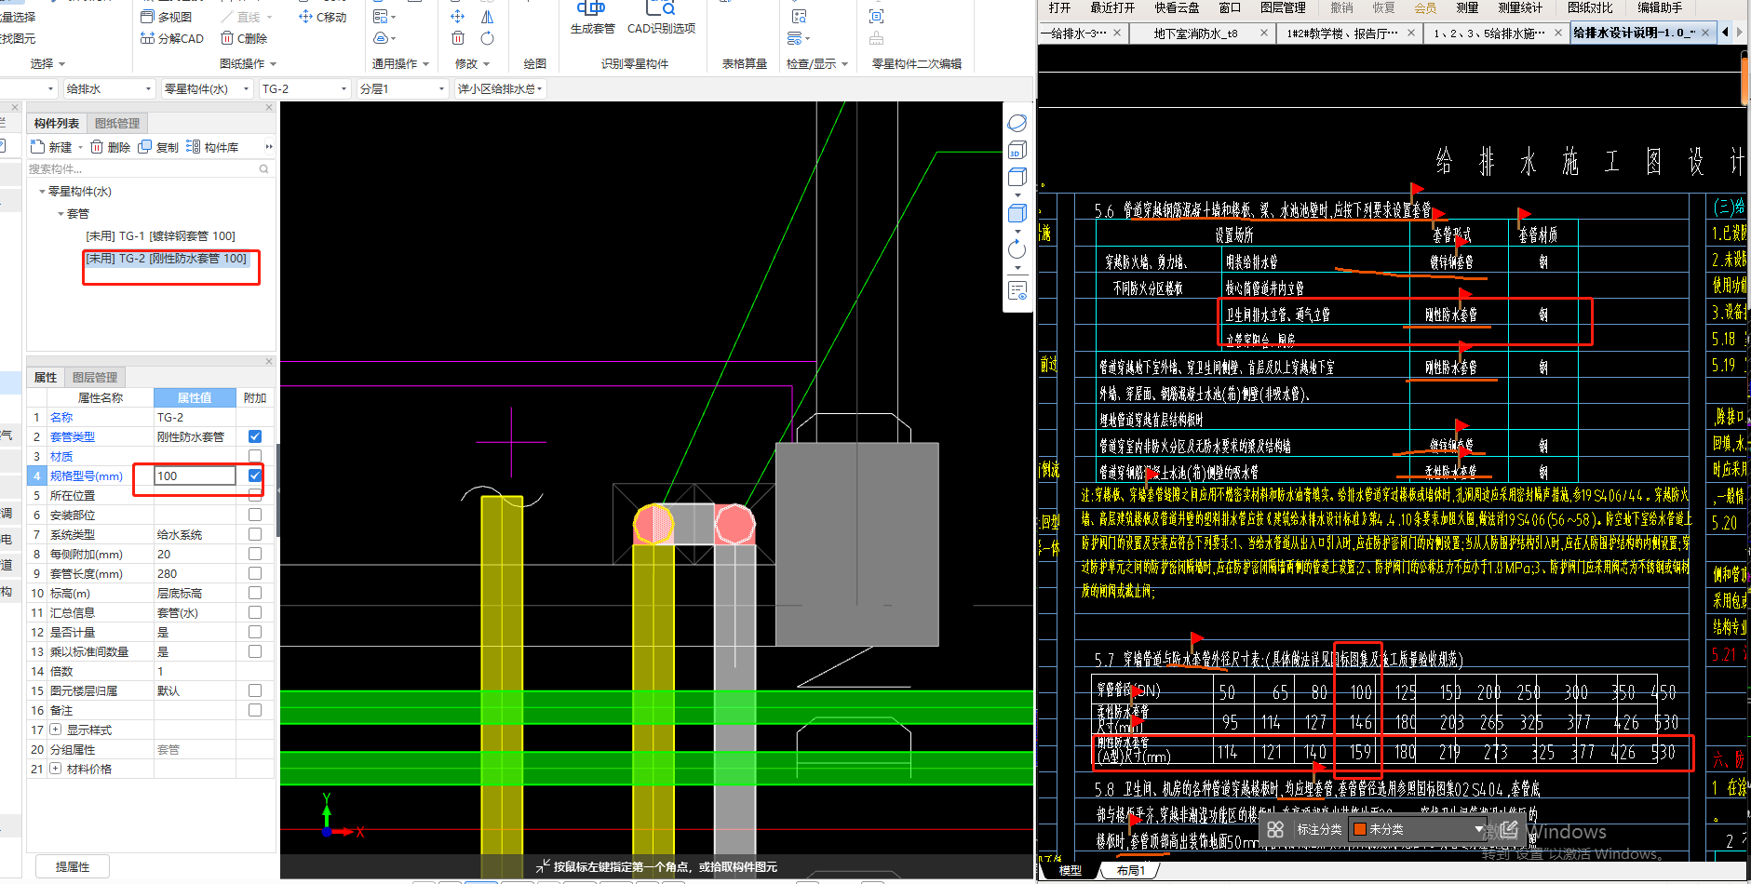Toggle 附加 checkbox for 套管长度 row
1751x884 pixels.
point(255,573)
